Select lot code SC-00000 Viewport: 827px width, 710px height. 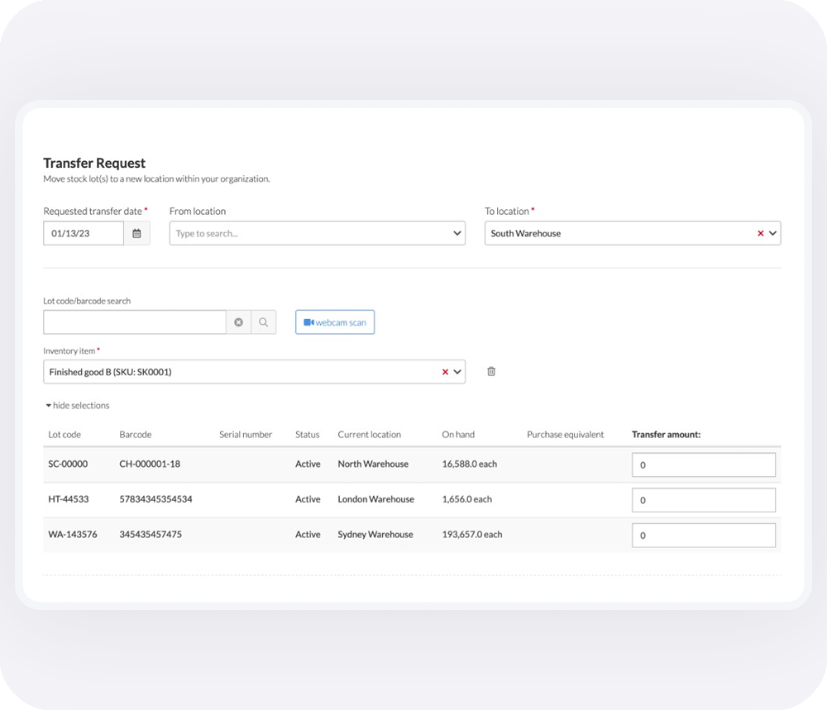coord(68,464)
